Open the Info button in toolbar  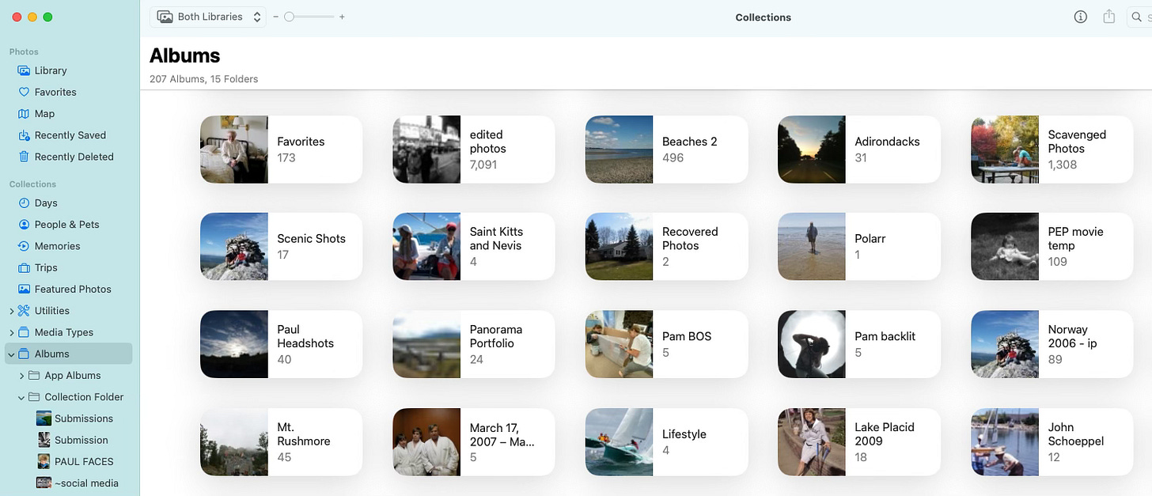(1080, 17)
